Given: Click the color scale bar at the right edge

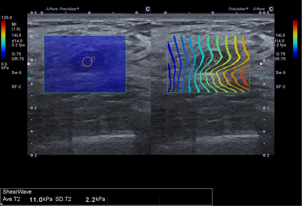Looking at the screenshot, I should click(295, 39).
